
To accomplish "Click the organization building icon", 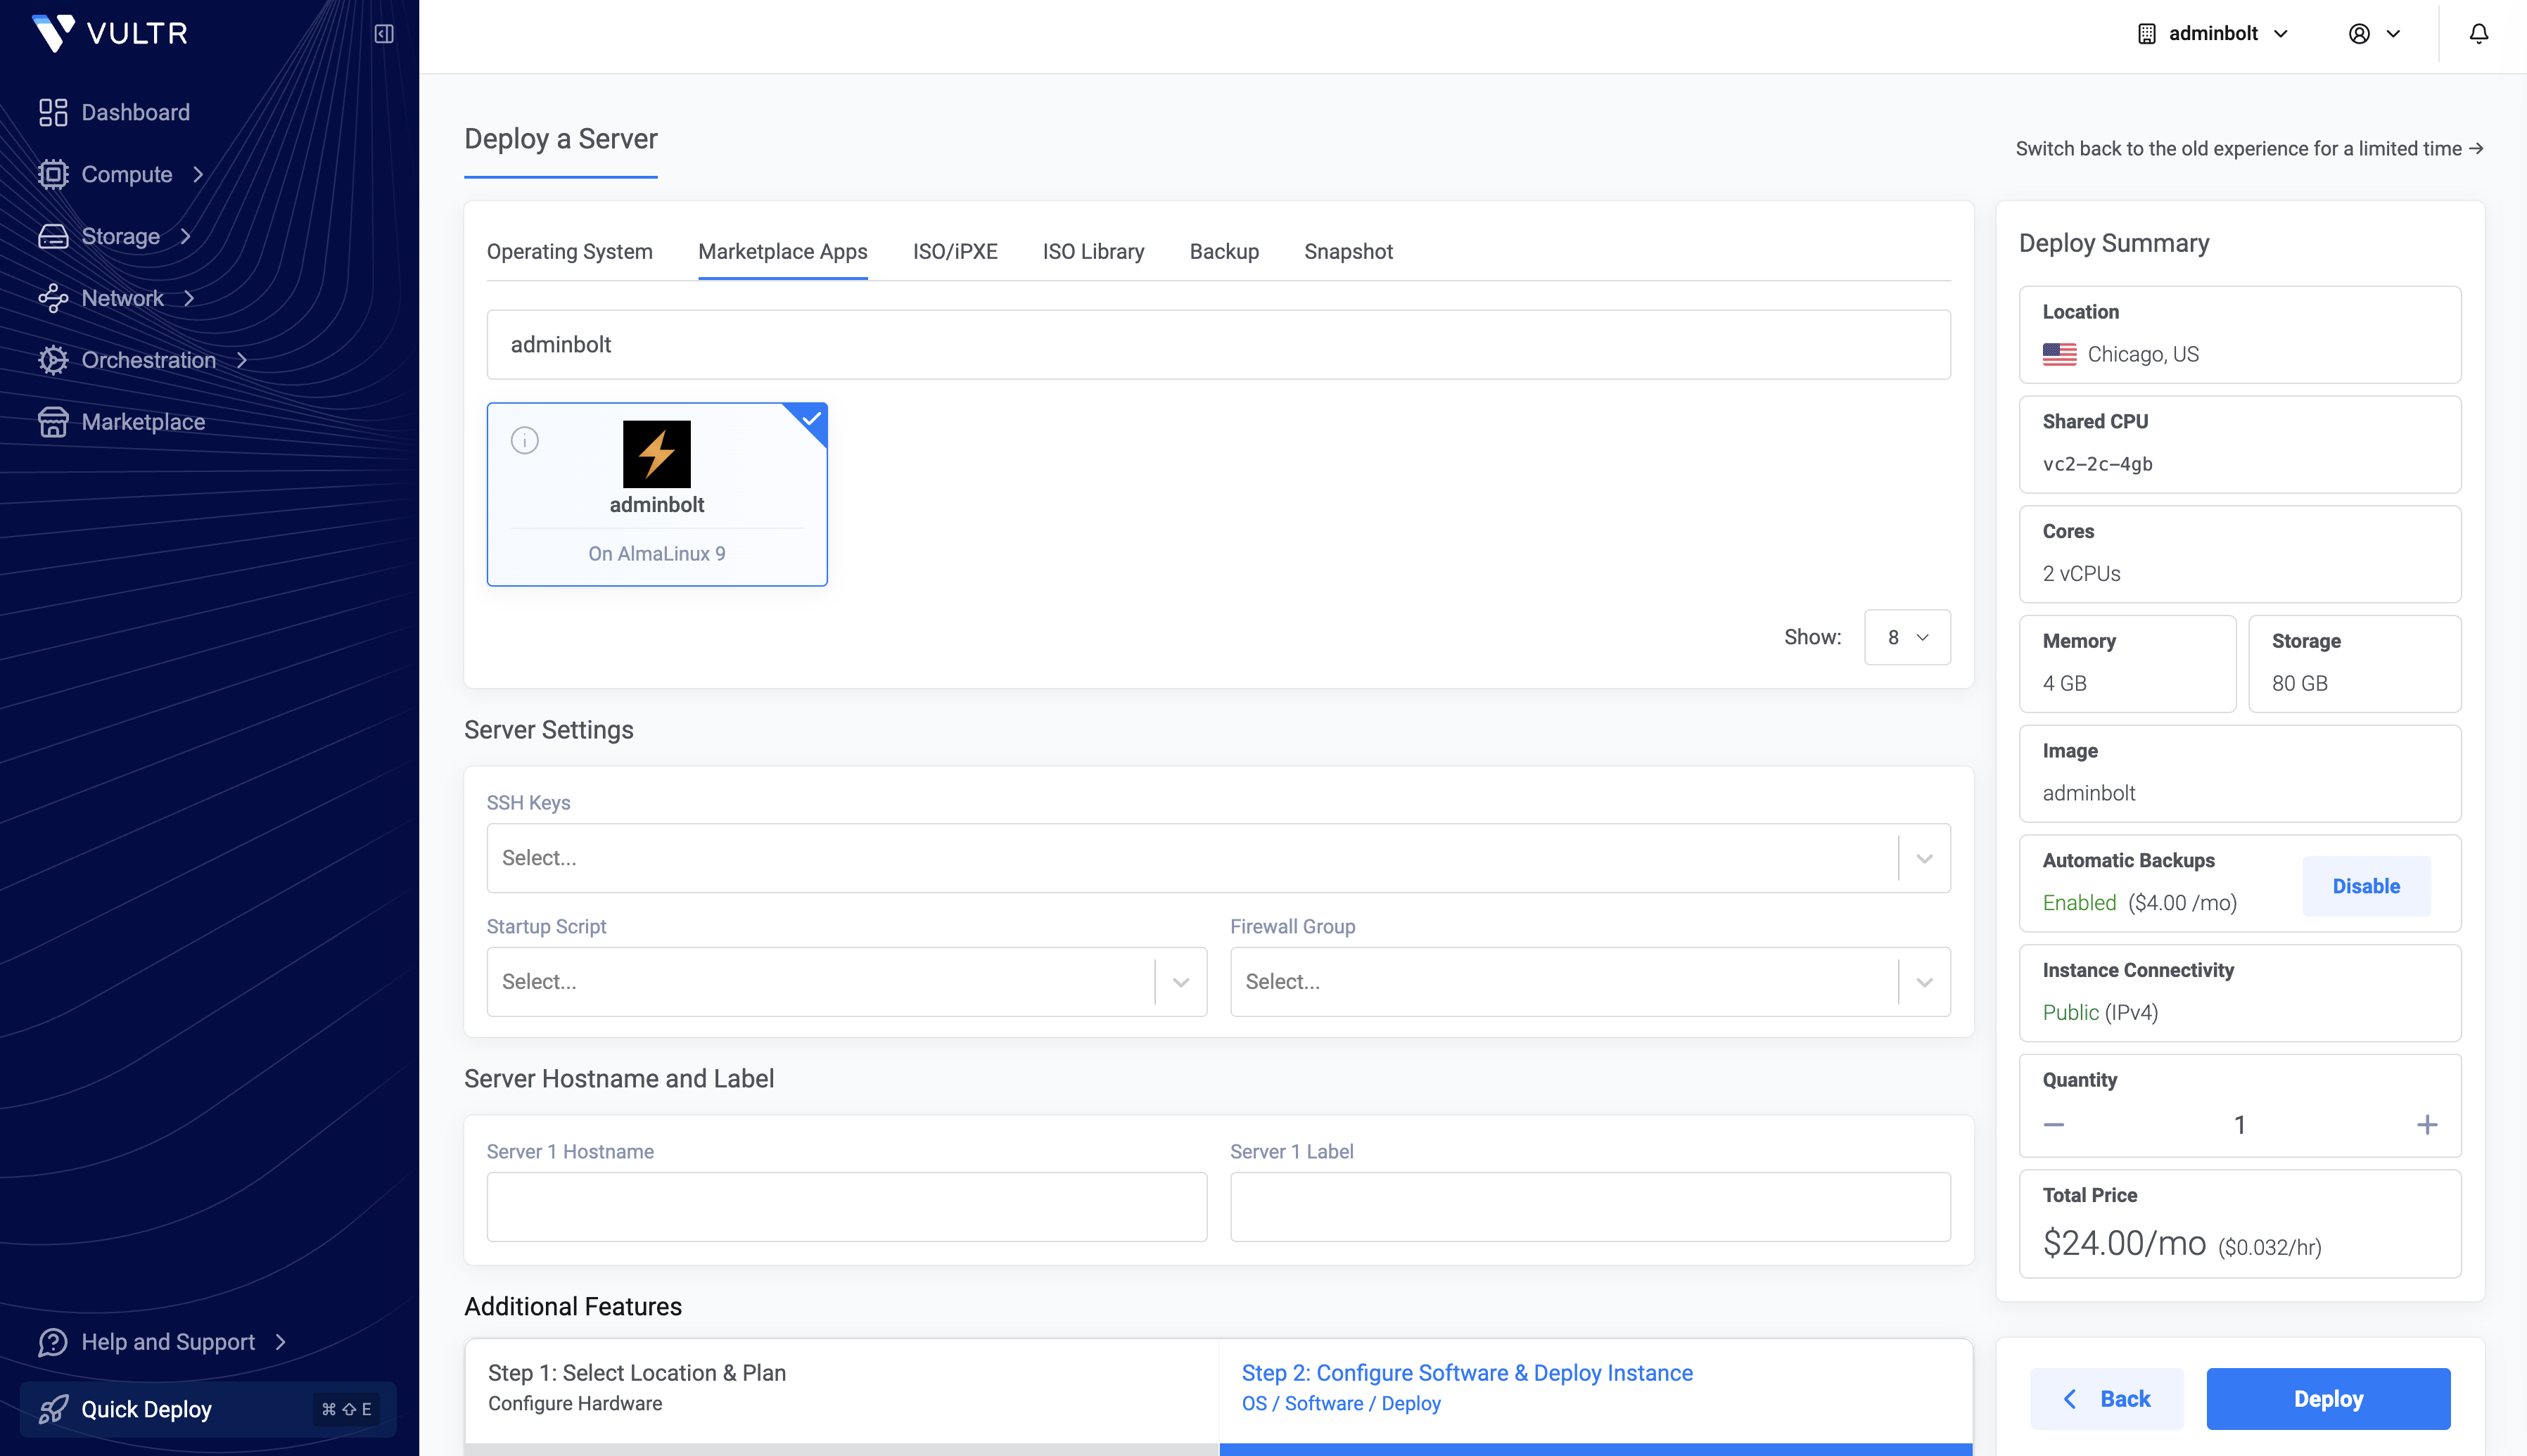I will 2146,34.
